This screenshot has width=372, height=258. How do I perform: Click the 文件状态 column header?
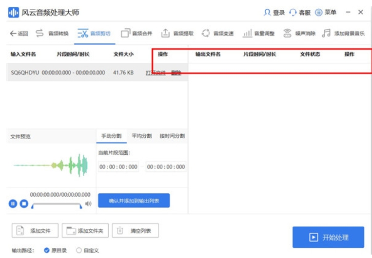pos(310,54)
